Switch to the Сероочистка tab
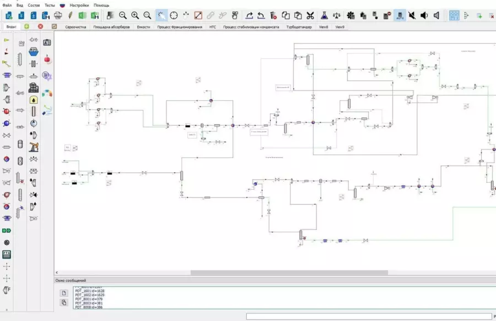Image resolution: width=496 pixels, height=321 pixels. [x=76, y=27]
